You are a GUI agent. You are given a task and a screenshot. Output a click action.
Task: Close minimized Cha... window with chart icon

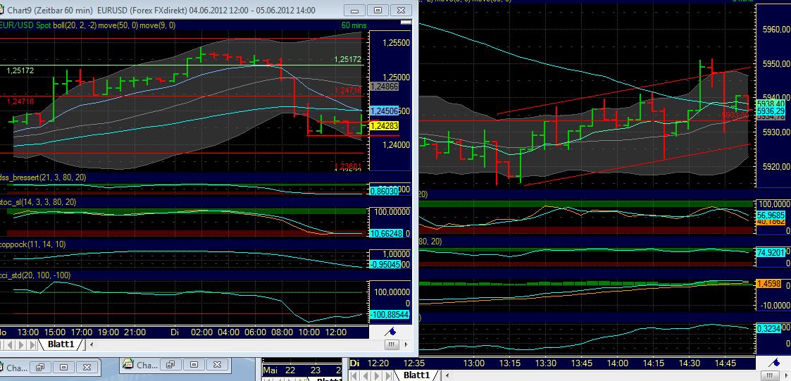(218, 364)
